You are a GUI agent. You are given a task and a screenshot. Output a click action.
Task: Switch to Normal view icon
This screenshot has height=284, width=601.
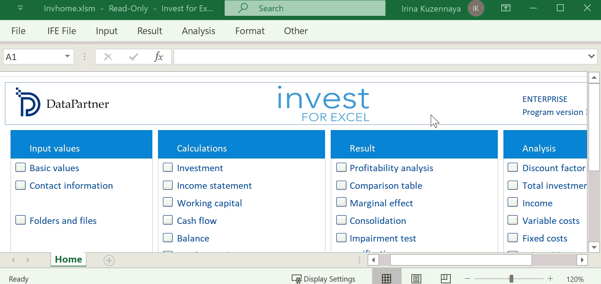[x=387, y=279]
